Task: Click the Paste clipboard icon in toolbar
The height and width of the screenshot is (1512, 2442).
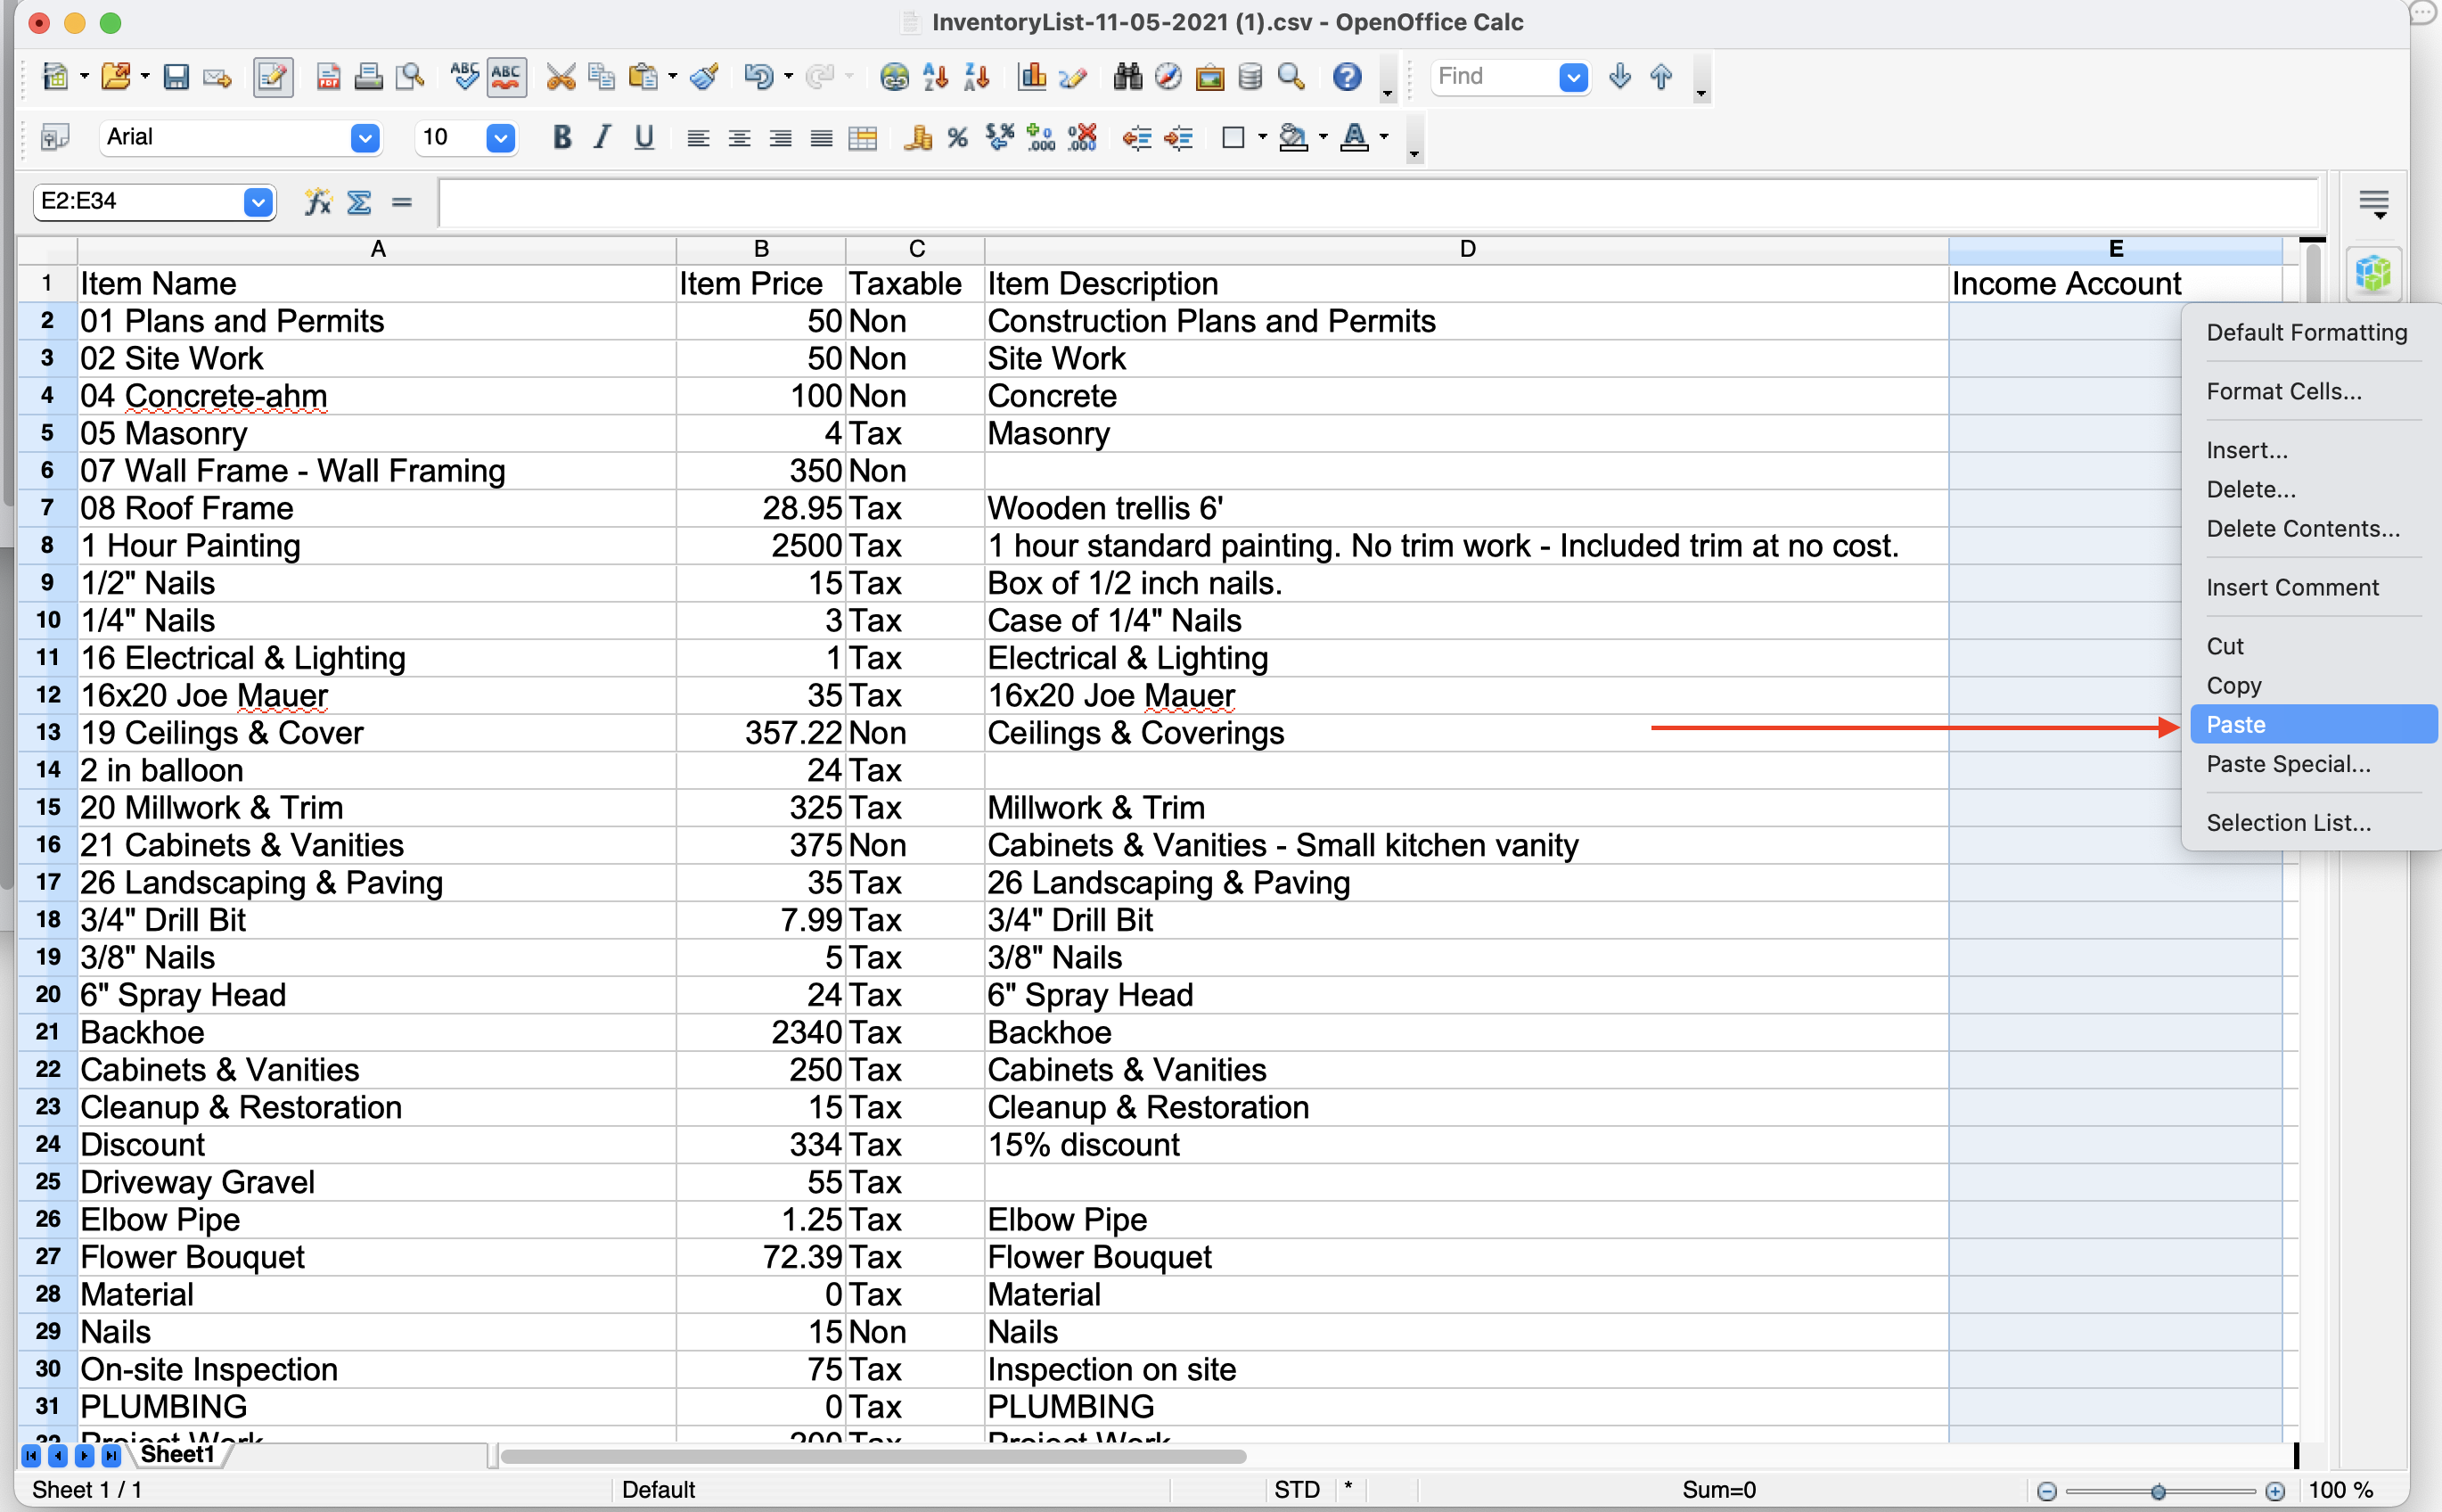Action: (643, 77)
